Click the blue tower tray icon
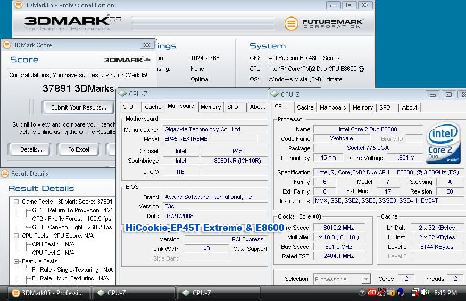The image size is (466, 301). tap(401, 292)
